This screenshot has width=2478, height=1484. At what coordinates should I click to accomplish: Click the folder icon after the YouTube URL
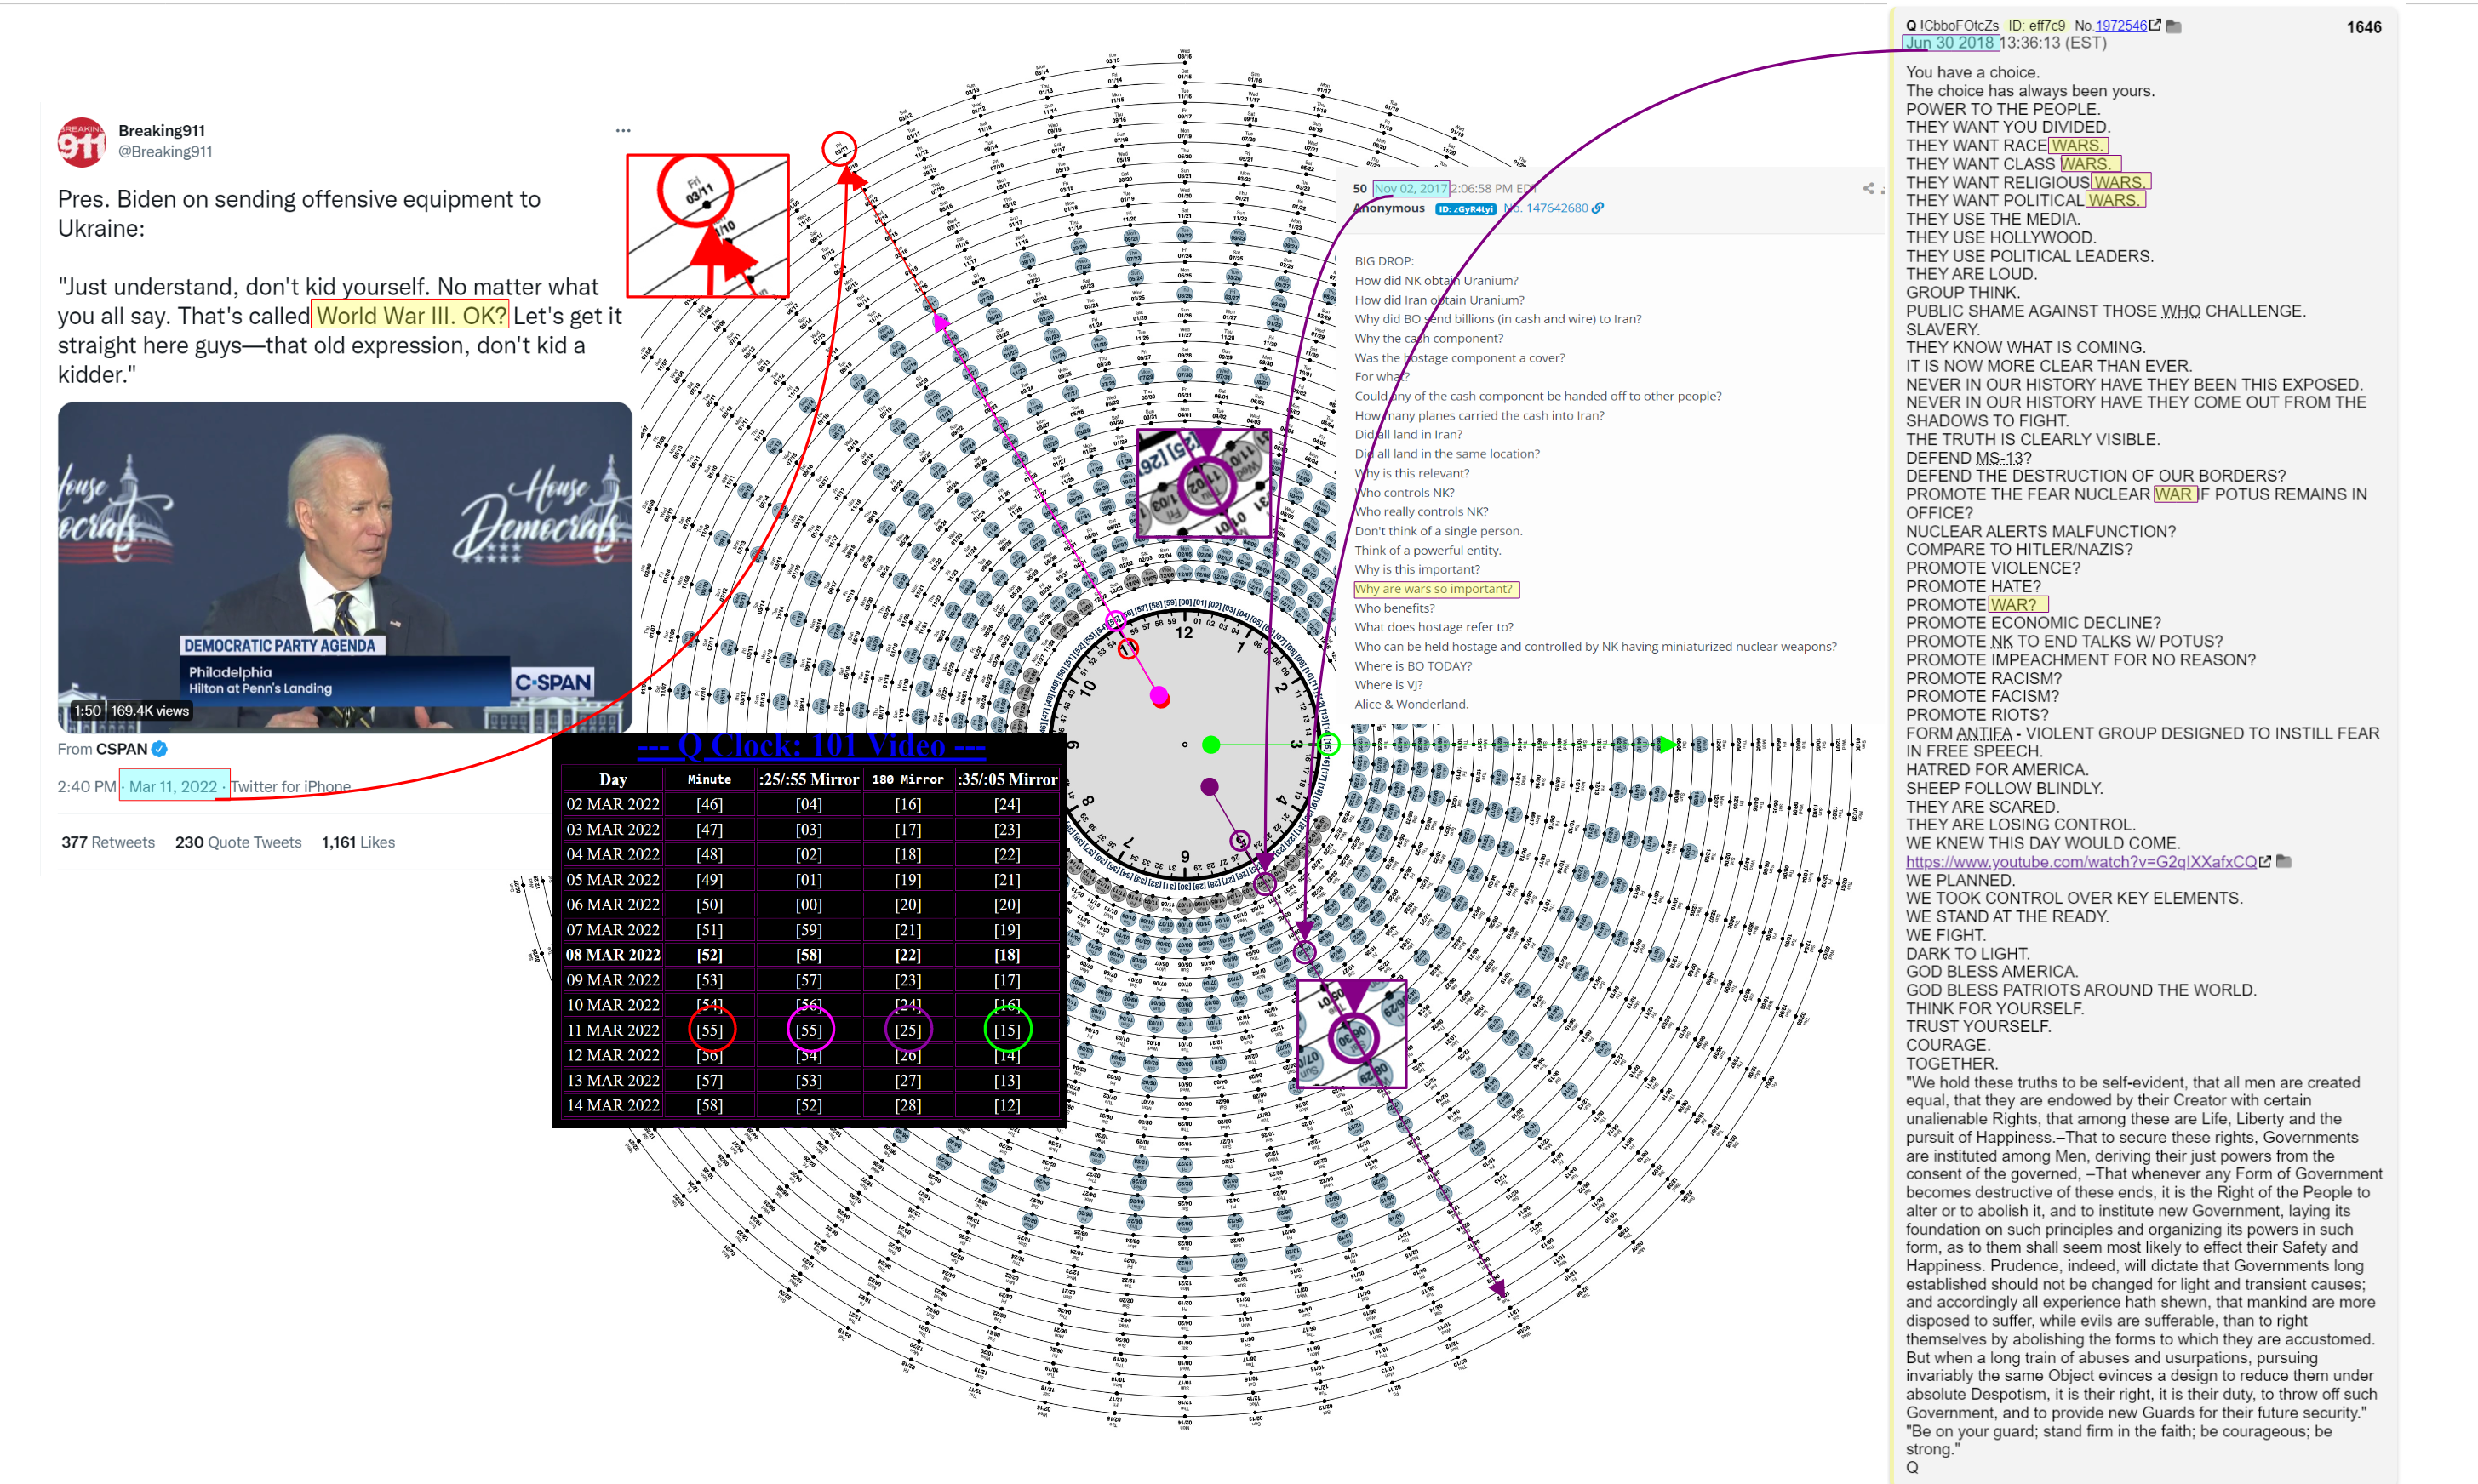2283,861
